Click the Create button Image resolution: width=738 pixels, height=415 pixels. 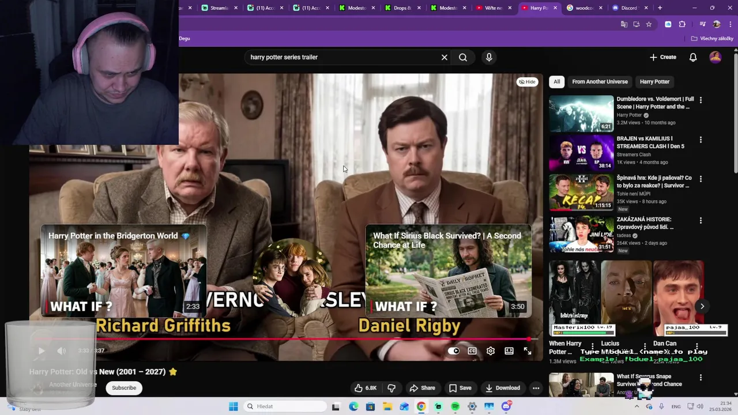[663, 57]
